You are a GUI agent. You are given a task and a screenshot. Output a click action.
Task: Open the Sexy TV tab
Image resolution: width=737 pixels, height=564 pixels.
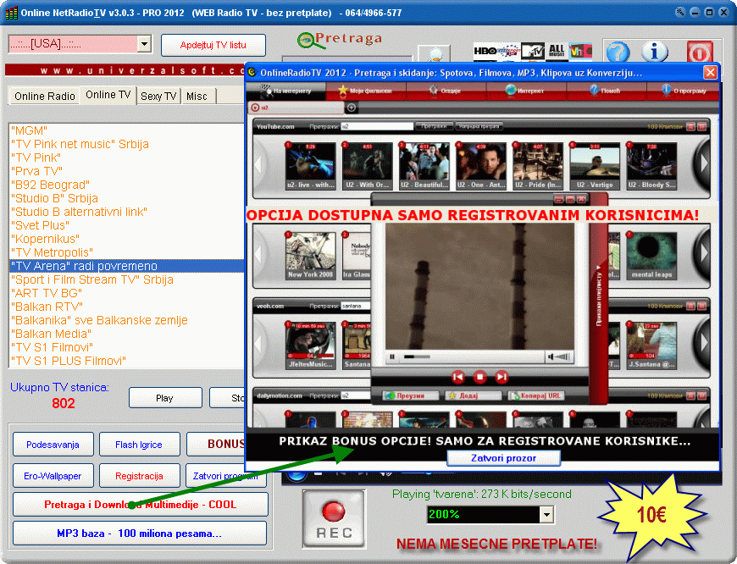click(x=158, y=96)
